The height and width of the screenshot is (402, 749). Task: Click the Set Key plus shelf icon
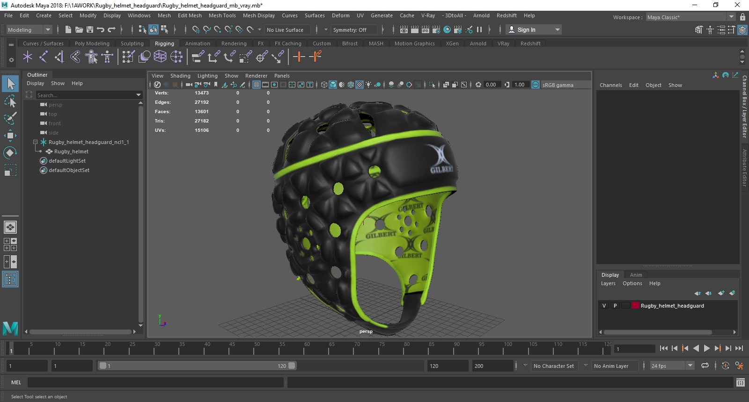point(299,57)
